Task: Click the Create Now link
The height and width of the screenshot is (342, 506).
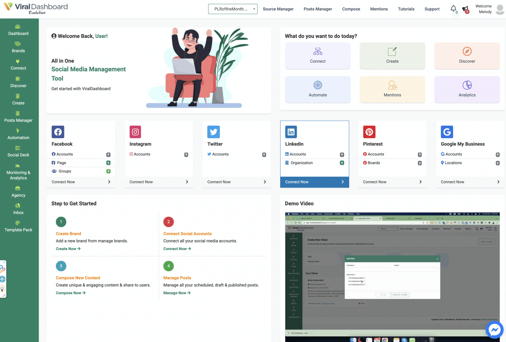Action: point(68,249)
